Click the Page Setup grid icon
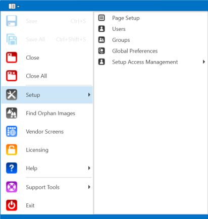Viewport: 208px width, 219px height. [x=101, y=18]
